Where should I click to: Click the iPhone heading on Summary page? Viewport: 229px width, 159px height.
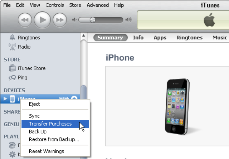click(120, 58)
